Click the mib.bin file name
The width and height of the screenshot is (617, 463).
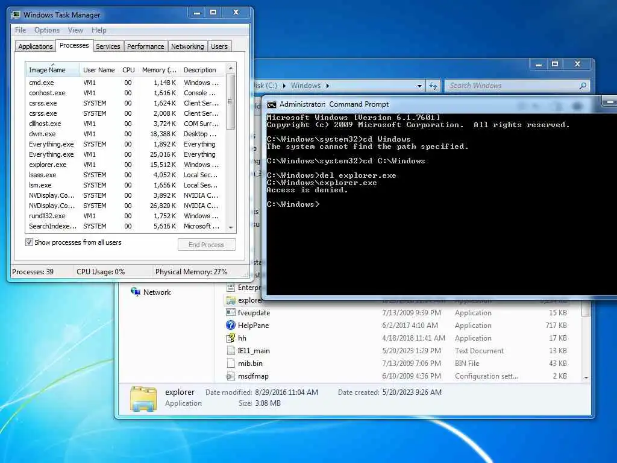[x=250, y=364]
